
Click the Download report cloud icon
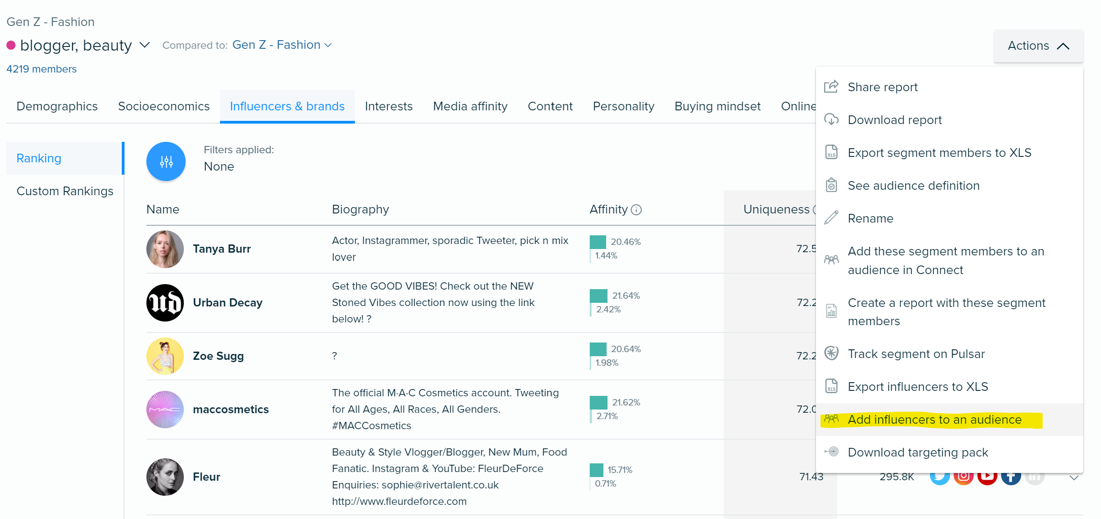click(831, 119)
